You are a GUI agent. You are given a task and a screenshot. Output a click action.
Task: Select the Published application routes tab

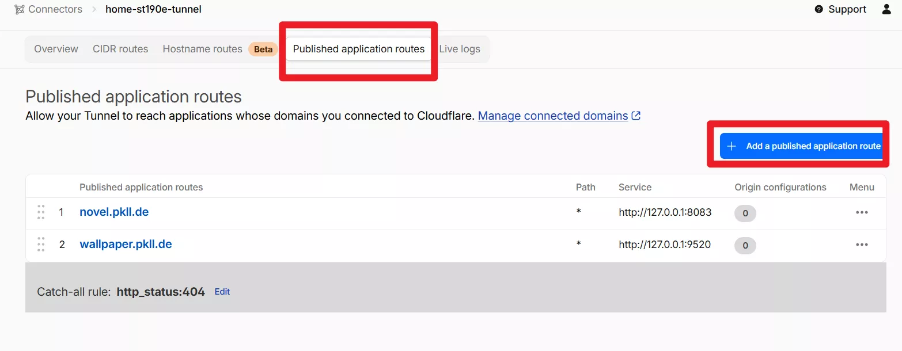pyautogui.click(x=358, y=49)
